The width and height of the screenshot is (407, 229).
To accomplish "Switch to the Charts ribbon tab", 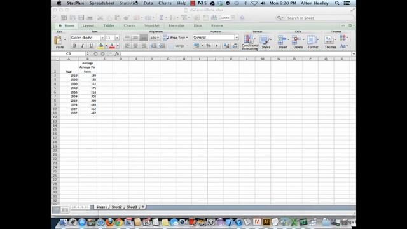I will tap(129, 25).
